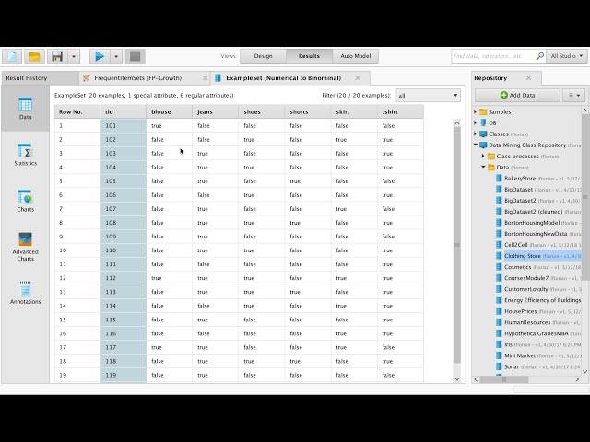Open the Charts view in sidebar
This screenshot has height=442, width=590.
pyautogui.click(x=25, y=201)
